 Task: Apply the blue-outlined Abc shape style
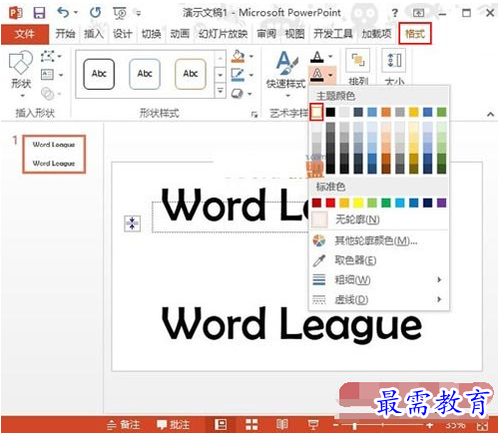click(x=145, y=74)
